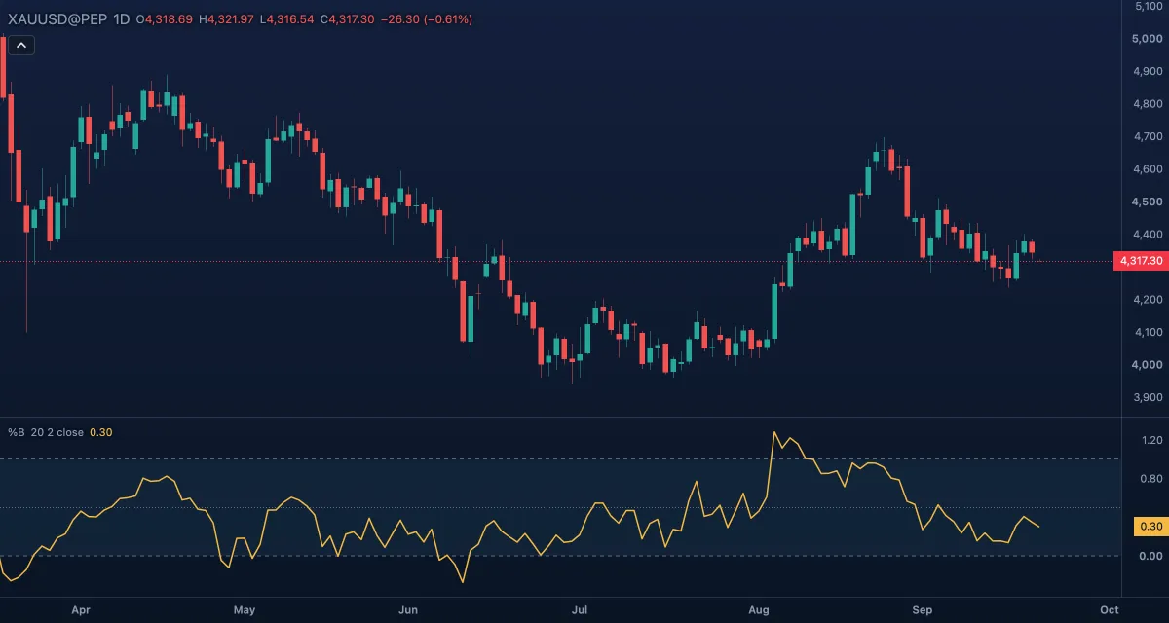This screenshot has width=1169, height=623.
Task: Click the high price value 4,321.97
Action: point(232,19)
